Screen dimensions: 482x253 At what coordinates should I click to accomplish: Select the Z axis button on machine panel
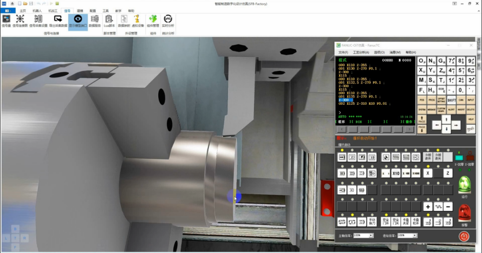point(448,173)
